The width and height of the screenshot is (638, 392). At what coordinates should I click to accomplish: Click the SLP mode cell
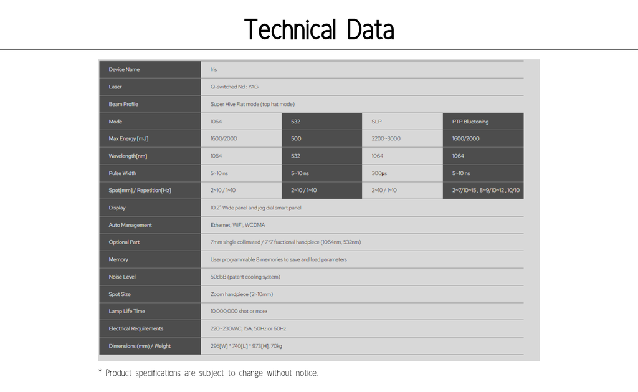[377, 122]
